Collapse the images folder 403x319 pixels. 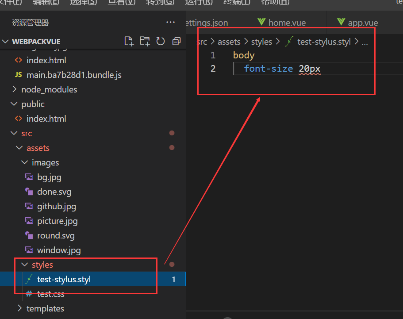(x=24, y=162)
